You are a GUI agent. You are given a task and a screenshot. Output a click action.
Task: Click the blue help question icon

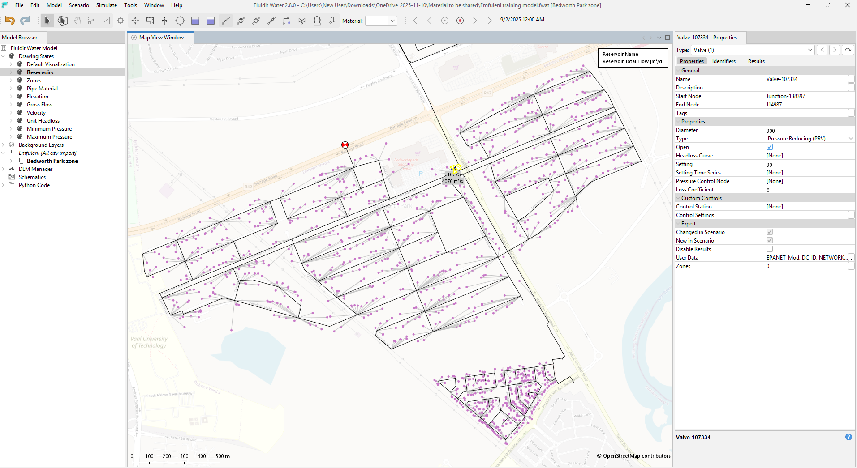[848, 437]
